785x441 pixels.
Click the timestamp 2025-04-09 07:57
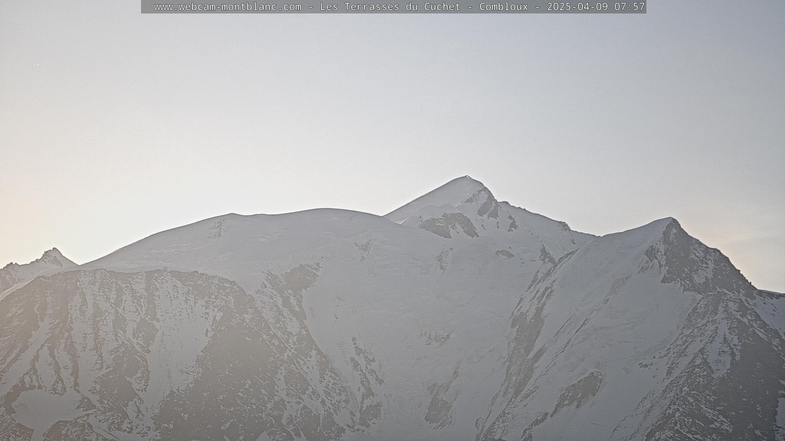596,7
